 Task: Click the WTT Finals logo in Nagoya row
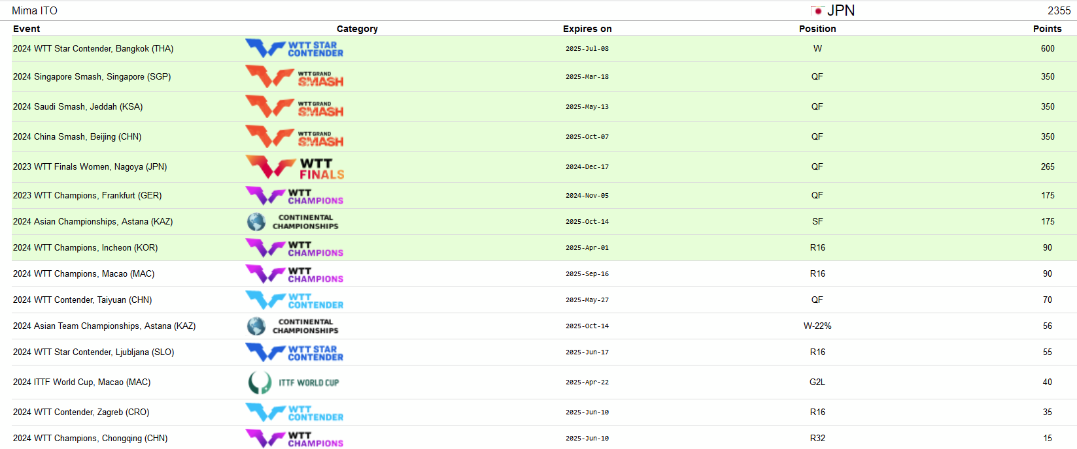(x=294, y=167)
